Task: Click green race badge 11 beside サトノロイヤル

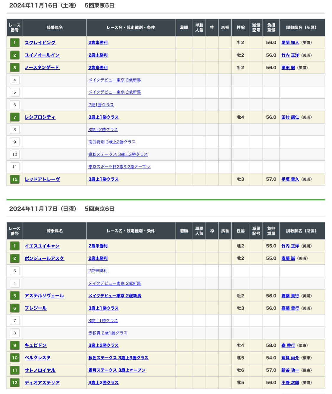Action: coord(15,370)
